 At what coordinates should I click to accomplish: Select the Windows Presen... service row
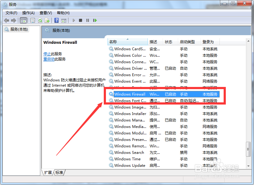(x=164, y=139)
